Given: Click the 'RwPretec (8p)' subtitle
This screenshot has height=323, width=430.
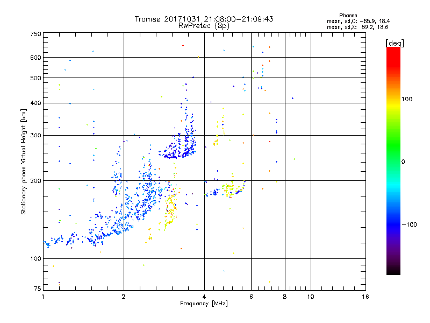Looking at the screenshot, I should coord(204,26).
